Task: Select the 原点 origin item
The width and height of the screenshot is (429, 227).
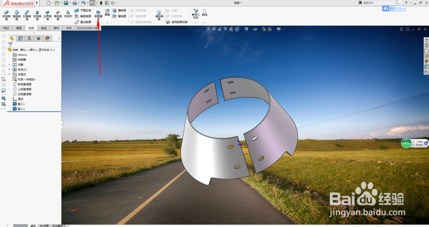Action: pos(18,99)
